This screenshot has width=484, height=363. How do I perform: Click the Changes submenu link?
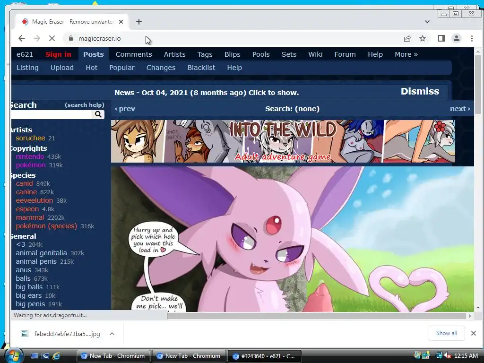tap(161, 68)
